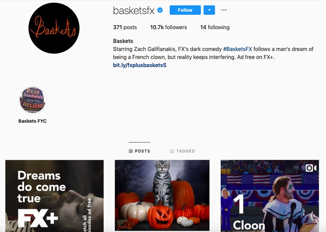Open the Baskets FYC story highlight
The height and width of the screenshot is (232, 326).
[x=33, y=100]
